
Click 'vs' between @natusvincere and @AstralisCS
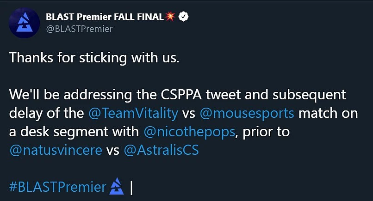[113, 151]
